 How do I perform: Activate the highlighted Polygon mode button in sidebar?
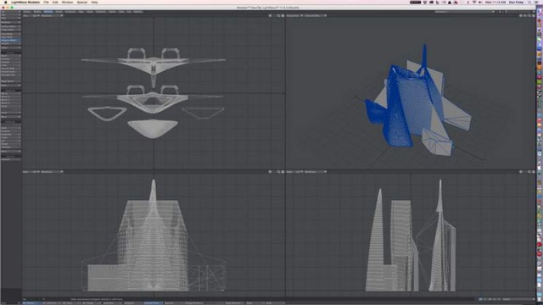(11, 40)
